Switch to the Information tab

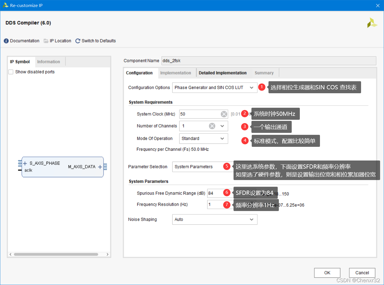point(49,62)
